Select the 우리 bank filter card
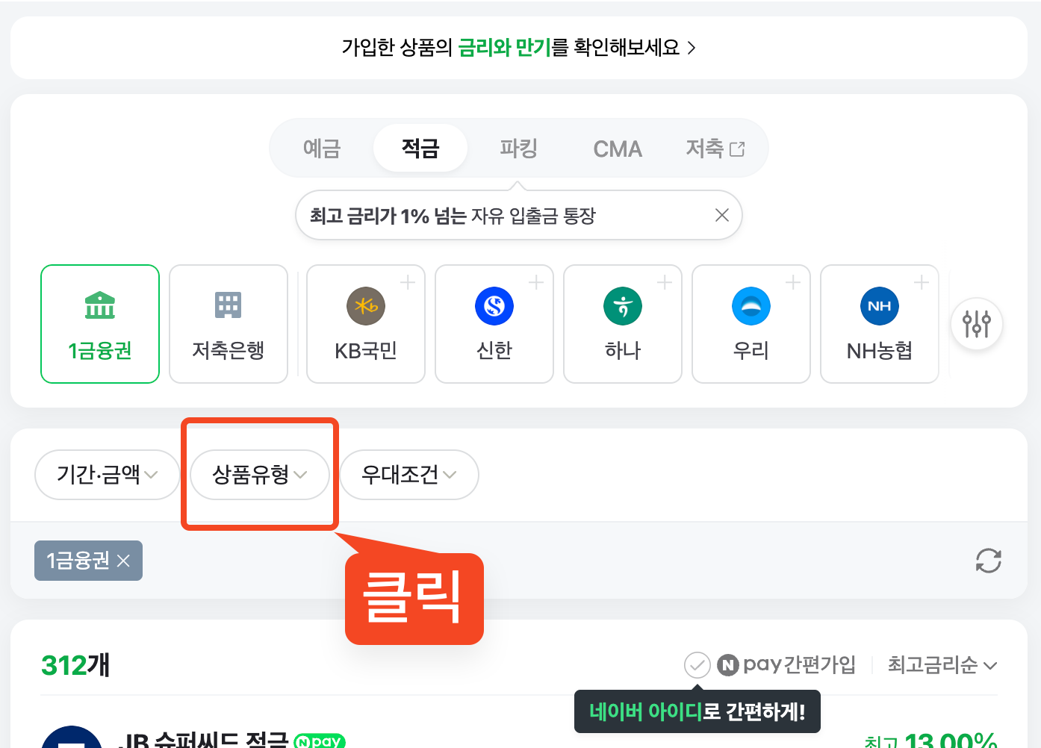Image resolution: width=1041 pixels, height=748 pixels. click(751, 324)
